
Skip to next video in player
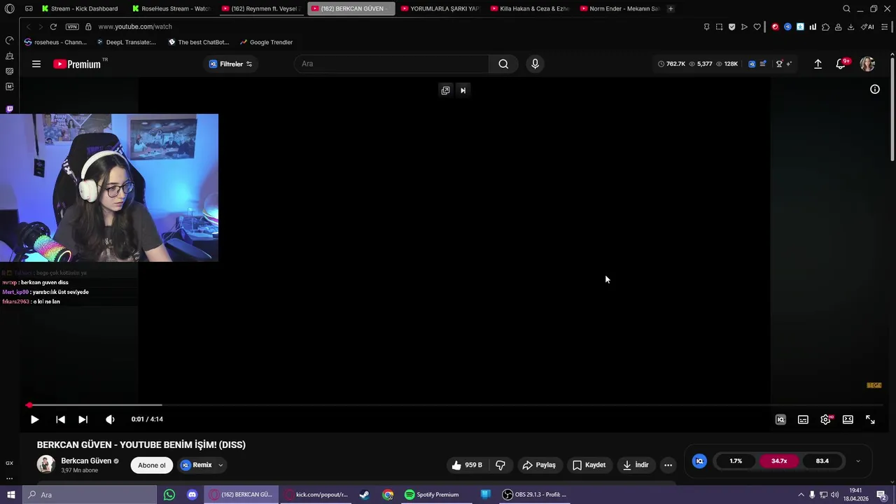click(83, 419)
